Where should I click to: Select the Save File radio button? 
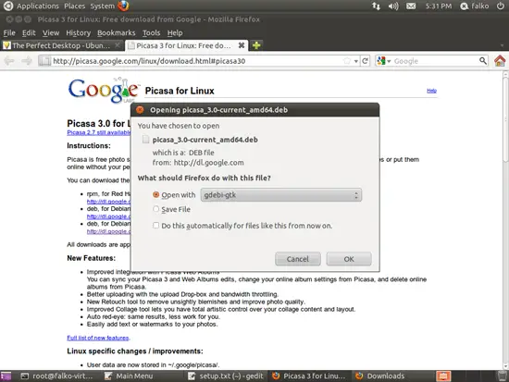pos(155,209)
